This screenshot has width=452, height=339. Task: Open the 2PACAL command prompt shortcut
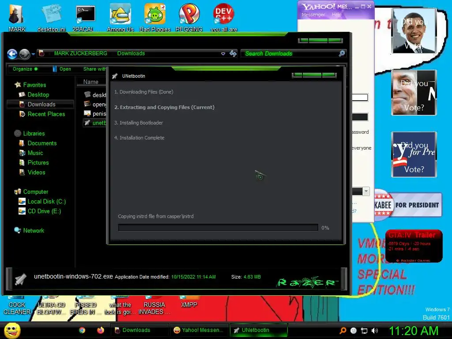click(x=86, y=17)
